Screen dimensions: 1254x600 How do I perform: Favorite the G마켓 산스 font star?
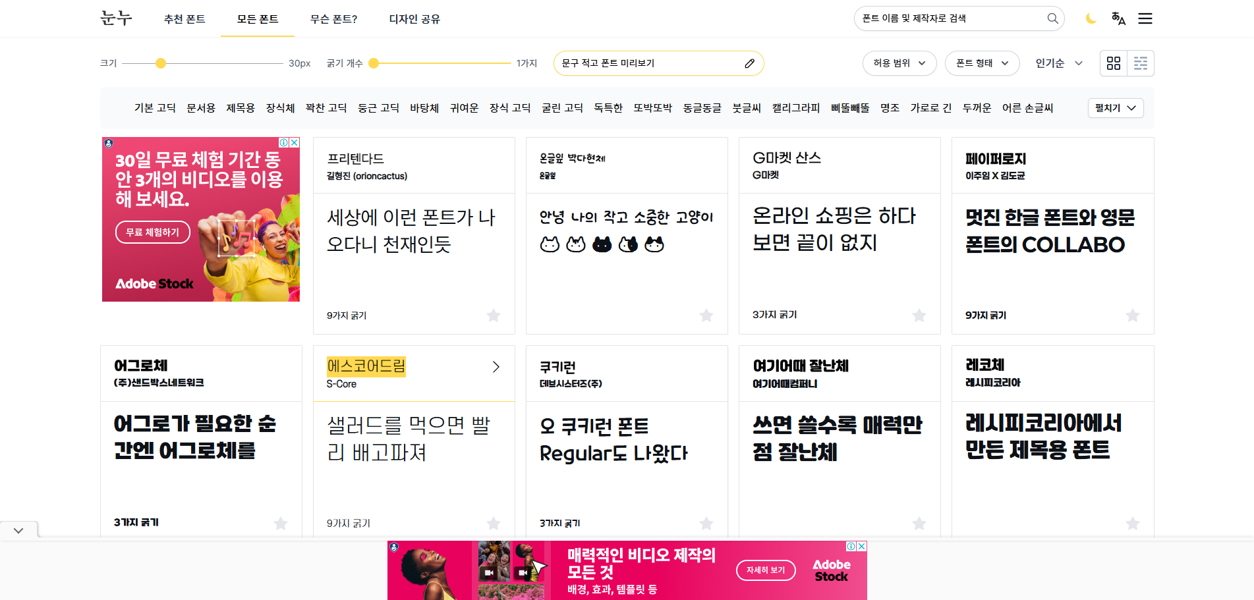919,315
